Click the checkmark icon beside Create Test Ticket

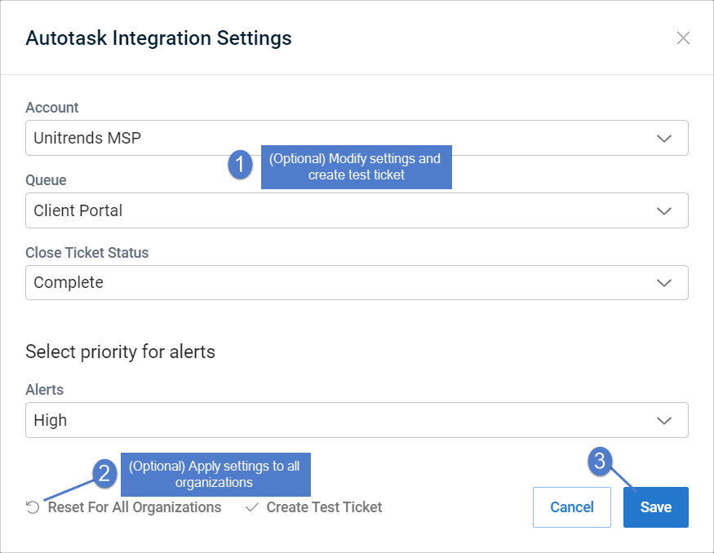tap(252, 507)
